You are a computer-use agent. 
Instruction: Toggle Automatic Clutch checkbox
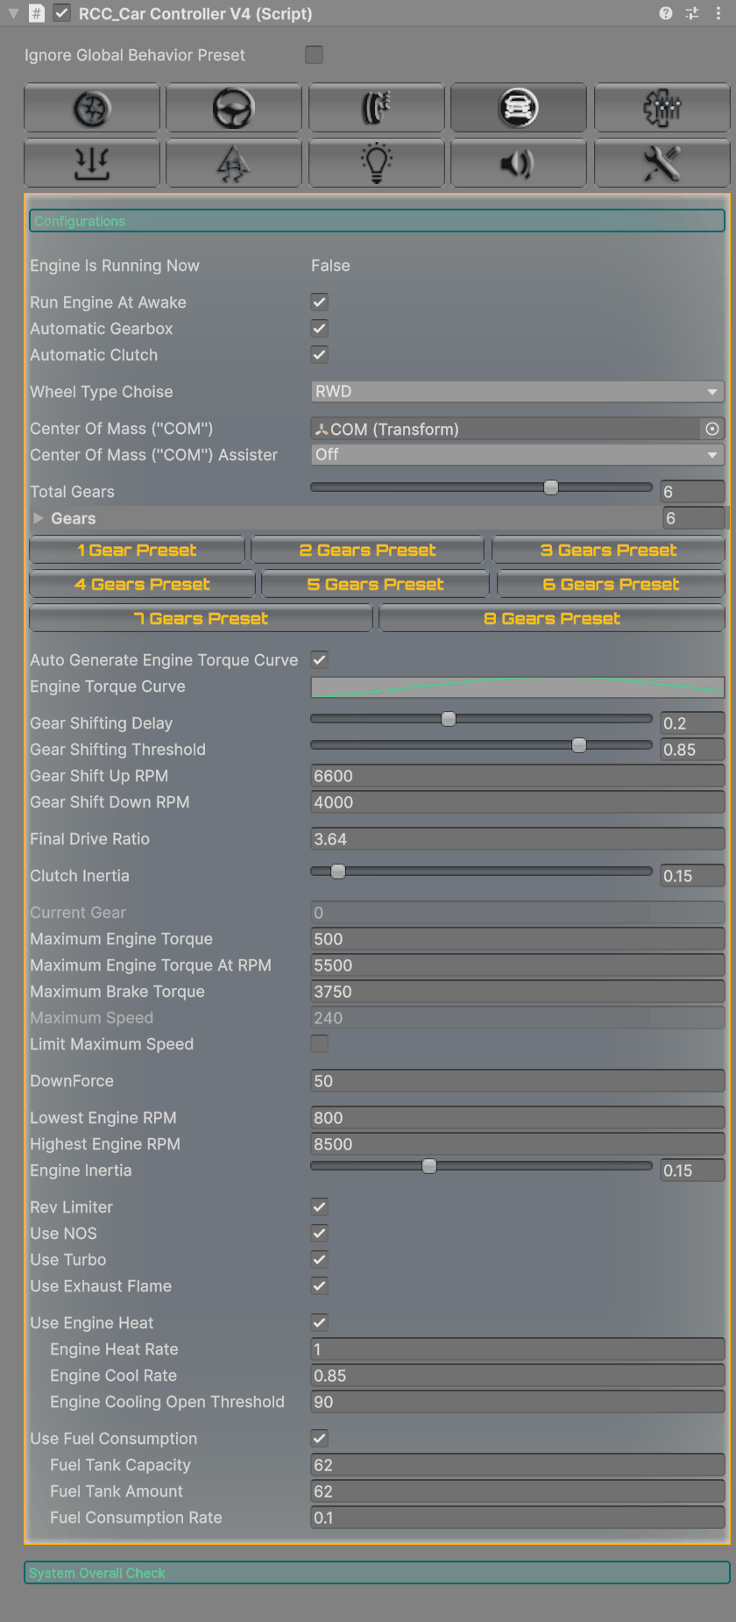[319, 355]
